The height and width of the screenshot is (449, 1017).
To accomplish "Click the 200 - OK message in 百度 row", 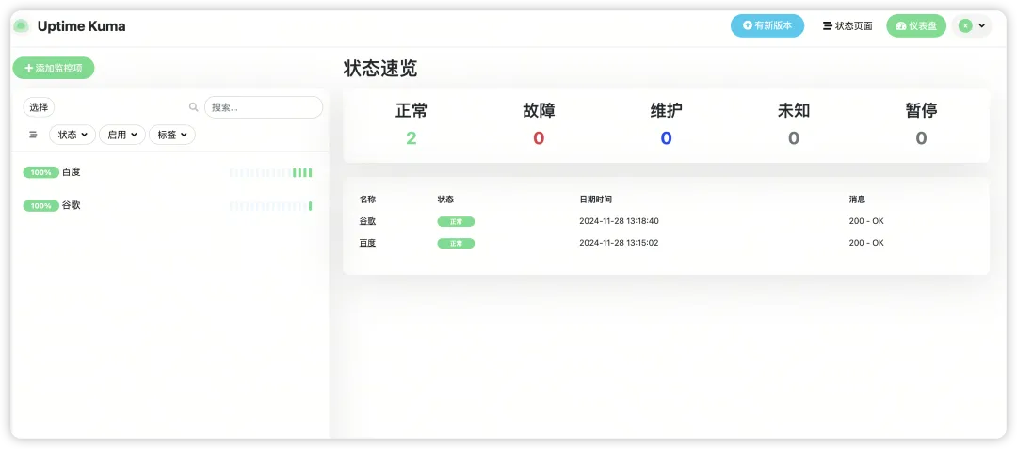I will tap(866, 243).
